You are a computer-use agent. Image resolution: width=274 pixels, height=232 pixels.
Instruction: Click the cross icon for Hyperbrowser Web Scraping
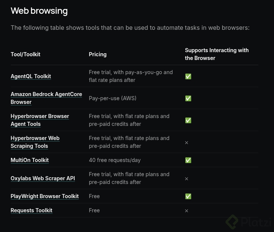[186, 143]
